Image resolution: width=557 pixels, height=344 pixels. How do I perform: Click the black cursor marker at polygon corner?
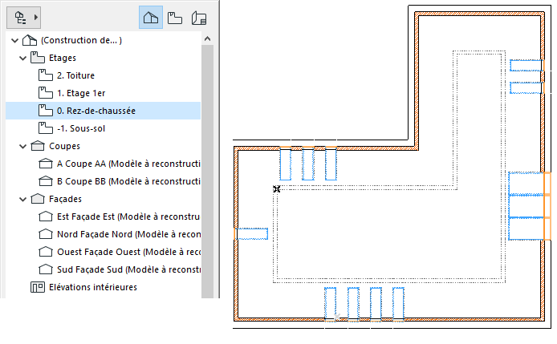click(x=277, y=189)
